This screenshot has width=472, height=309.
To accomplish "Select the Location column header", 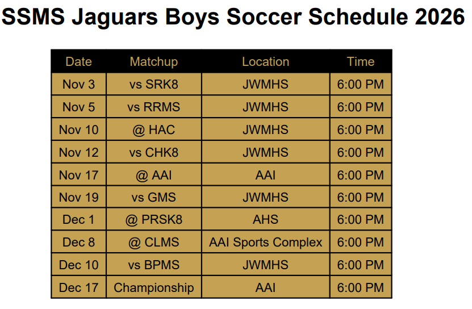I will tap(265, 61).
